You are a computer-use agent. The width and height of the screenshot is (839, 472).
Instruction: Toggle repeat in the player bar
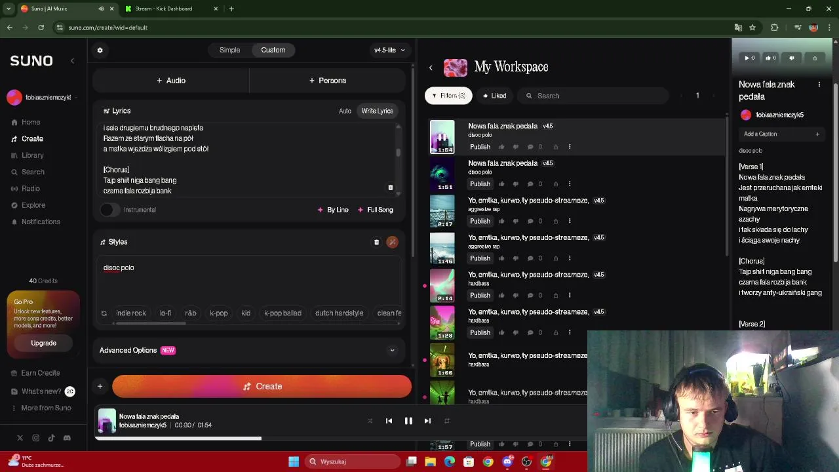[447, 421]
